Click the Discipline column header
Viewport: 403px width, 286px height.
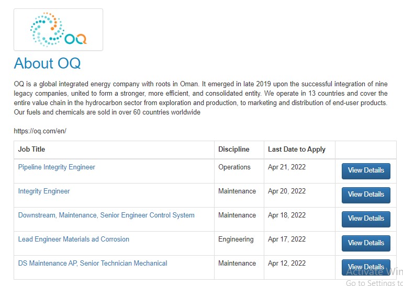[233, 149]
